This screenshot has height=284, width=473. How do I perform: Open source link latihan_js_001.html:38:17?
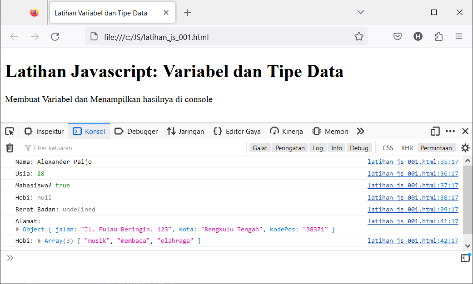pos(413,197)
